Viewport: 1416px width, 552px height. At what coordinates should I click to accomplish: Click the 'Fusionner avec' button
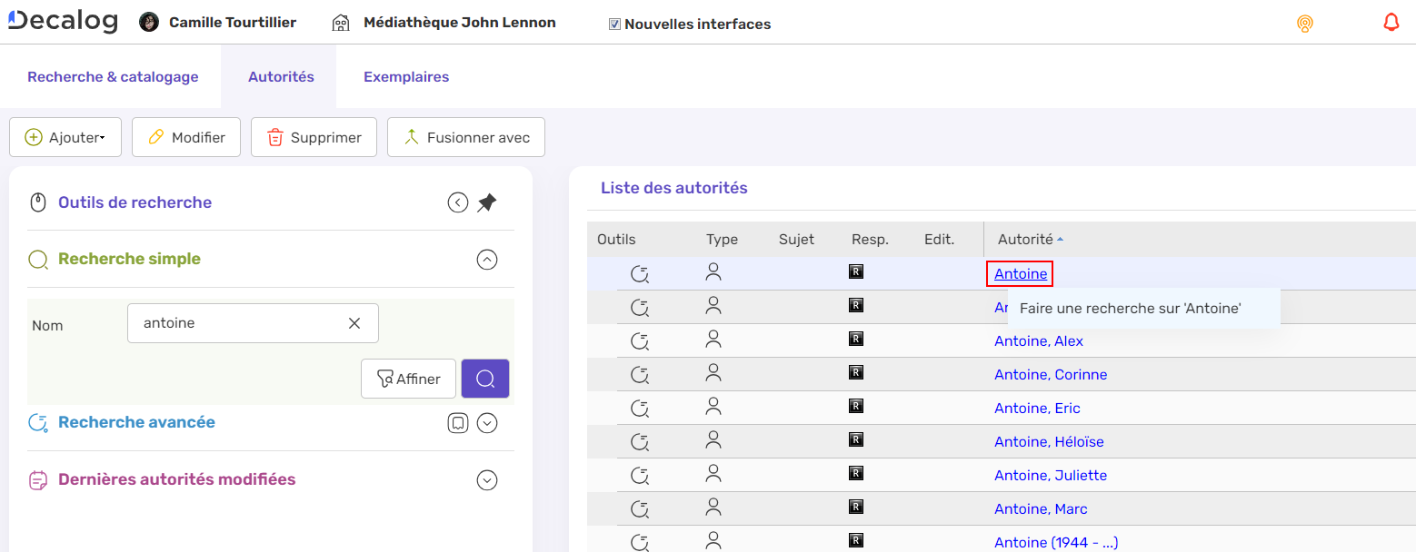465,136
